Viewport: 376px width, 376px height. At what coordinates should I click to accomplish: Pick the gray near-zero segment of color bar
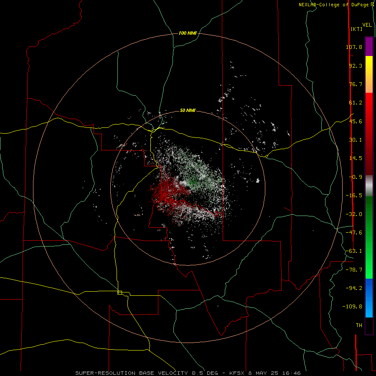pyautogui.click(x=369, y=185)
